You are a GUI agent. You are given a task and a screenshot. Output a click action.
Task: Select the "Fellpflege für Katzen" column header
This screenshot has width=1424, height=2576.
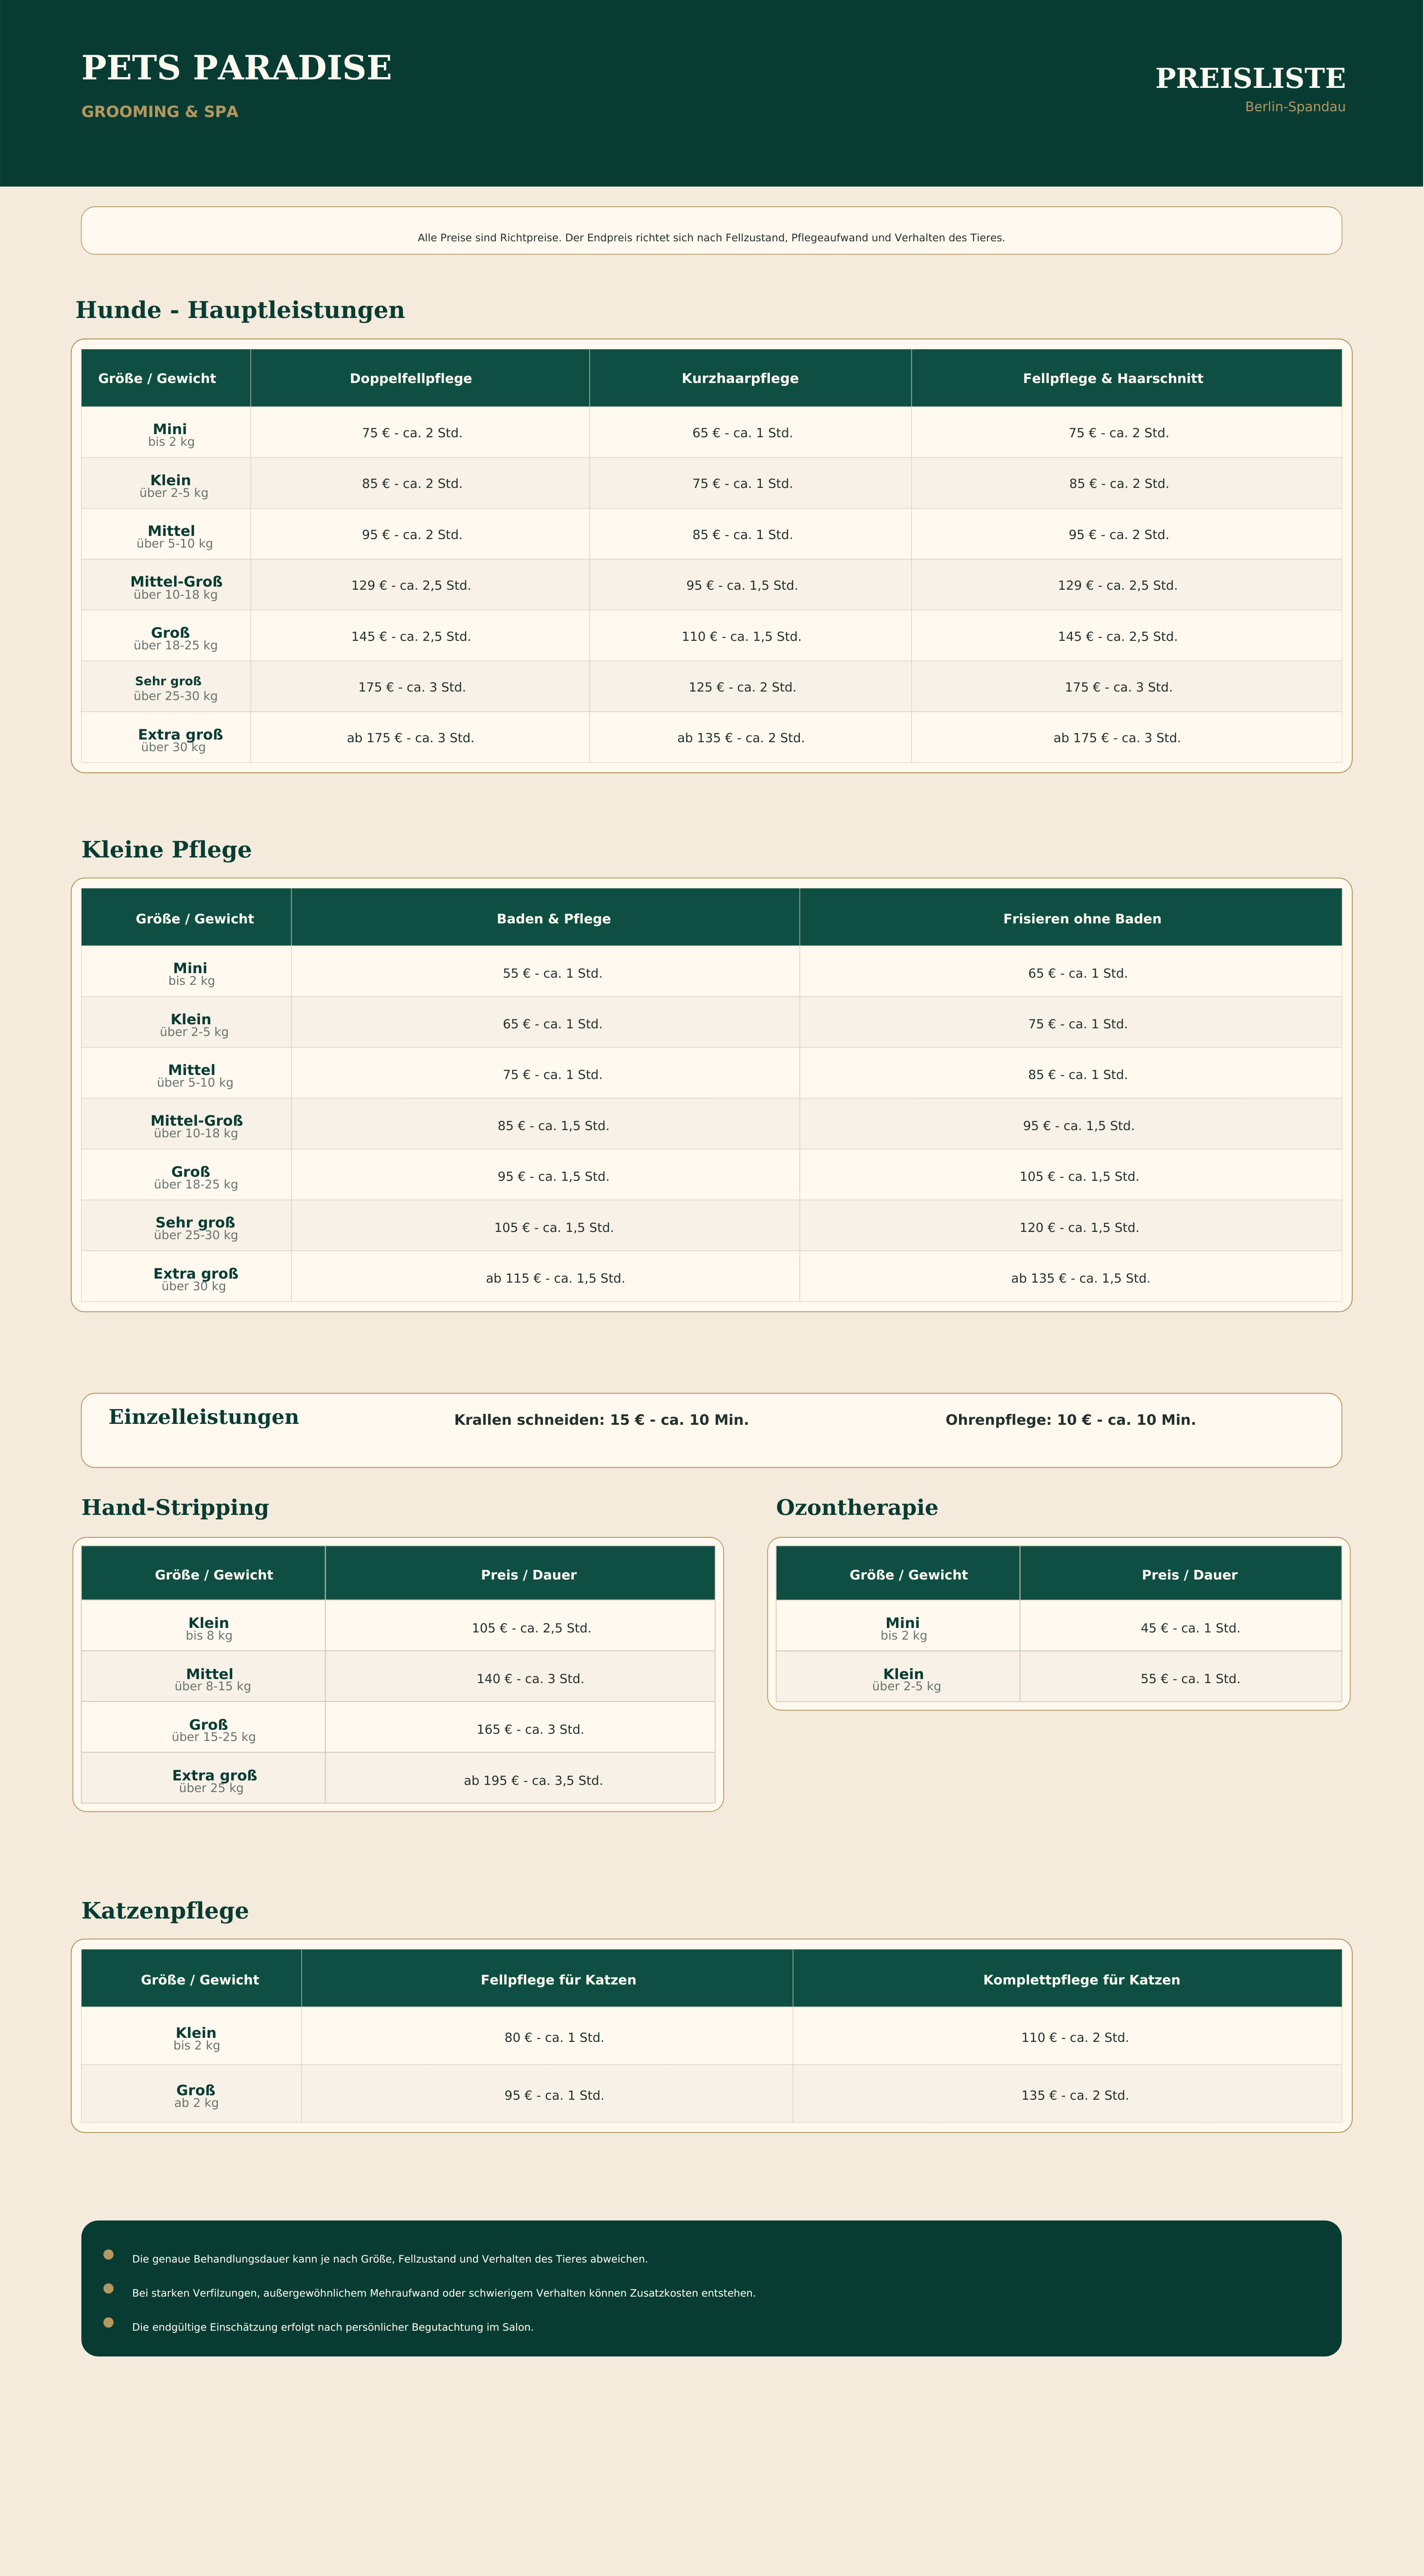(558, 1980)
